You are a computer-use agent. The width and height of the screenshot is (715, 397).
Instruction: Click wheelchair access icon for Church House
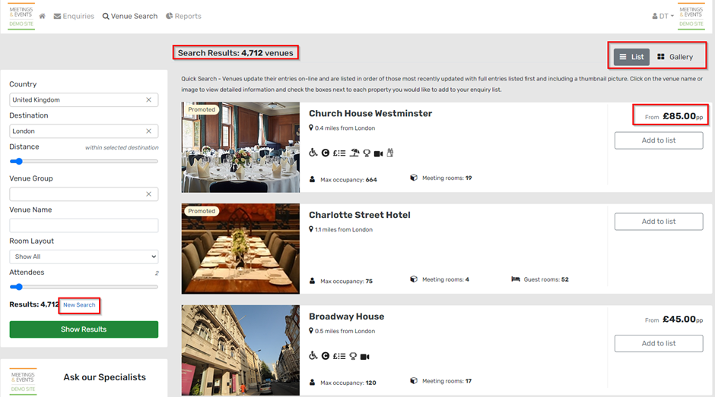tap(313, 153)
